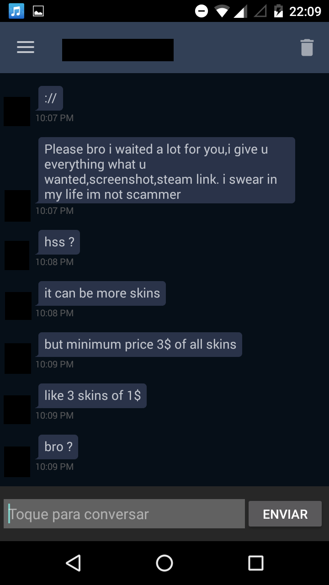Select the 'Please bro i waited' message bubble

coord(167,170)
